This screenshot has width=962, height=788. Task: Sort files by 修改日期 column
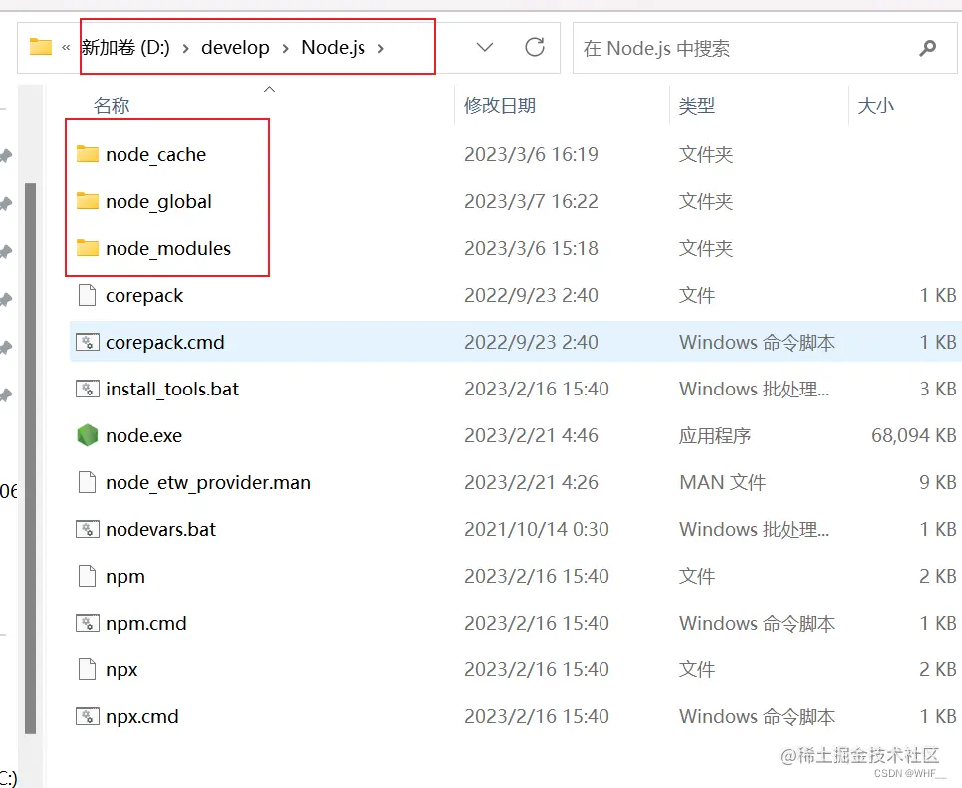point(499,105)
